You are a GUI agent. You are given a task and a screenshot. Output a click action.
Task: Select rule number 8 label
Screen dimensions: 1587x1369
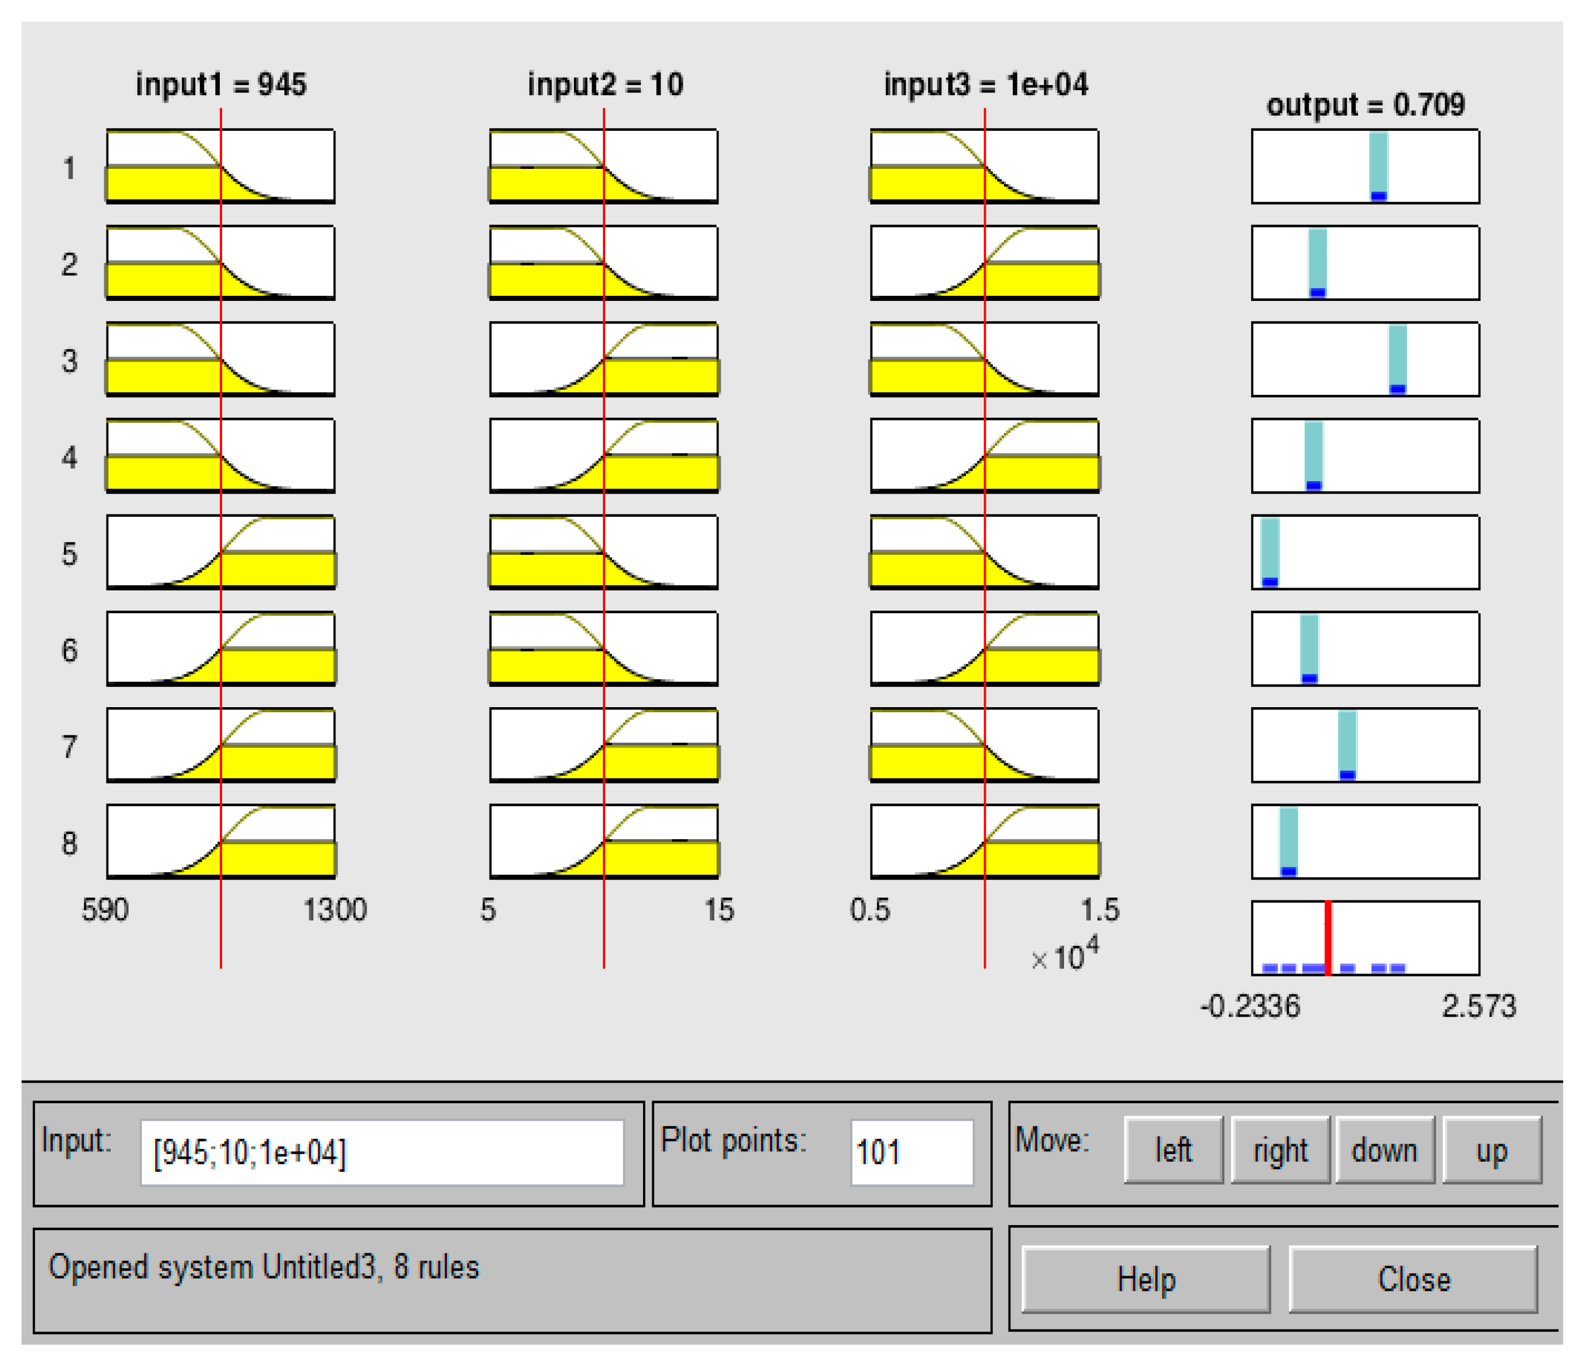coord(70,843)
